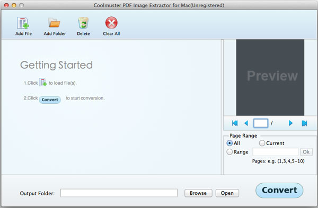The image size is (318, 208).
Task: Jump to first page in preview
Action: pos(235,123)
